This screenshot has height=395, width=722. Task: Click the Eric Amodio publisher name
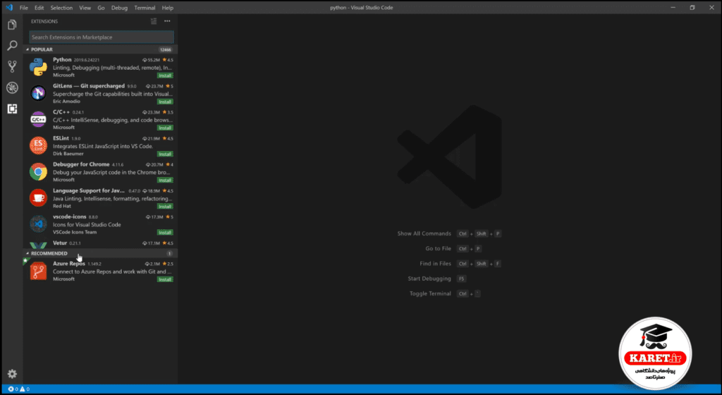point(66,102)
